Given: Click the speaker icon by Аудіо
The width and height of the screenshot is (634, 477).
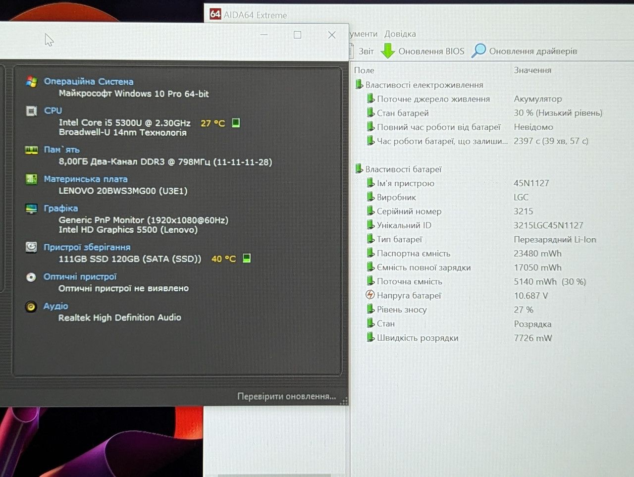Looking at the screenshot, I should pyautogui.click(x=31, y=307).
